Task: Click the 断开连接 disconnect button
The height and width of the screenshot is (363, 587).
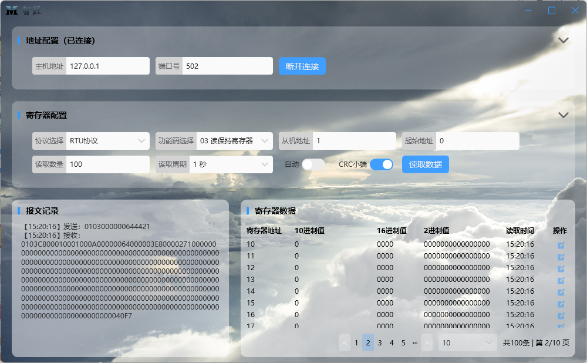Action: (x=302, y=66)
